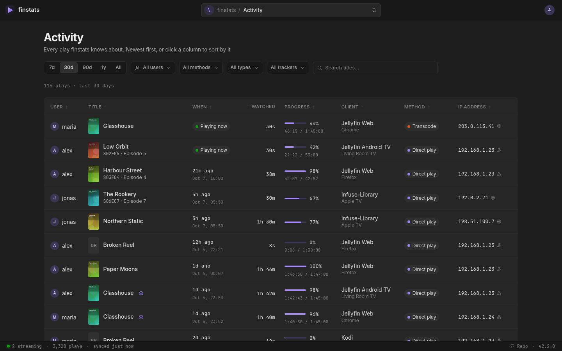This screenshot has width=562, height=351.
Task: Click The Rookery poster thumbnail
Action: (x=94, y=198)
